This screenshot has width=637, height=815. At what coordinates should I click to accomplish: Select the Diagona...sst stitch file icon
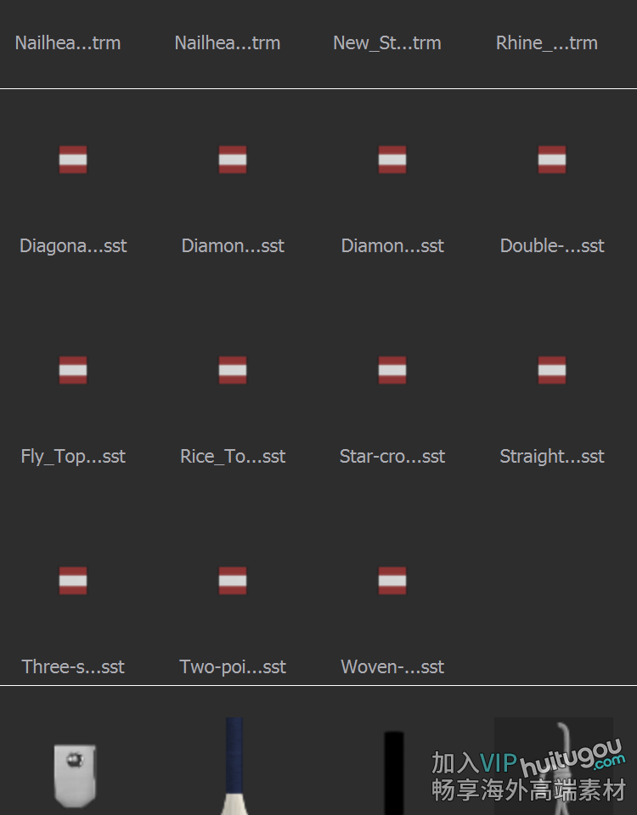[x=73, y=160]
